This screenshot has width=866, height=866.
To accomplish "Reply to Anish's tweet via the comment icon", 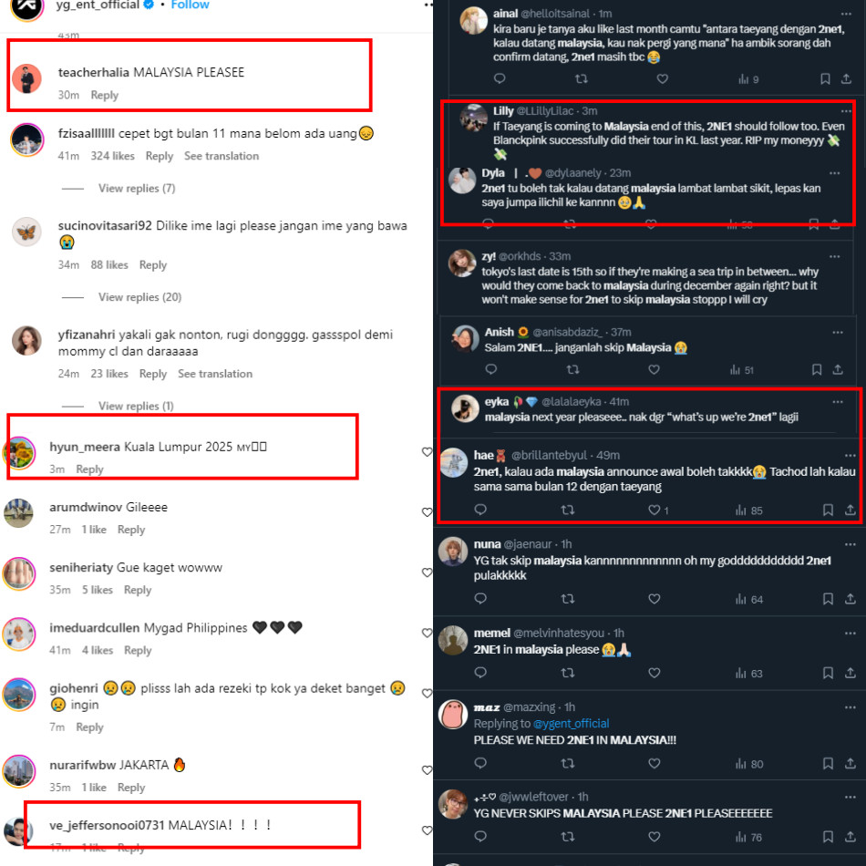I will click(x=491, y=369).
